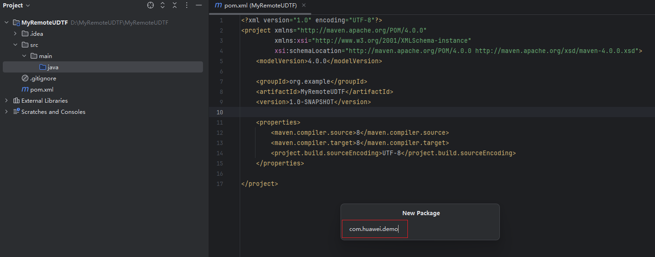Close the pom.xml editor tab
This screenshot has width=655, height=257.
(x=304, y=5)
